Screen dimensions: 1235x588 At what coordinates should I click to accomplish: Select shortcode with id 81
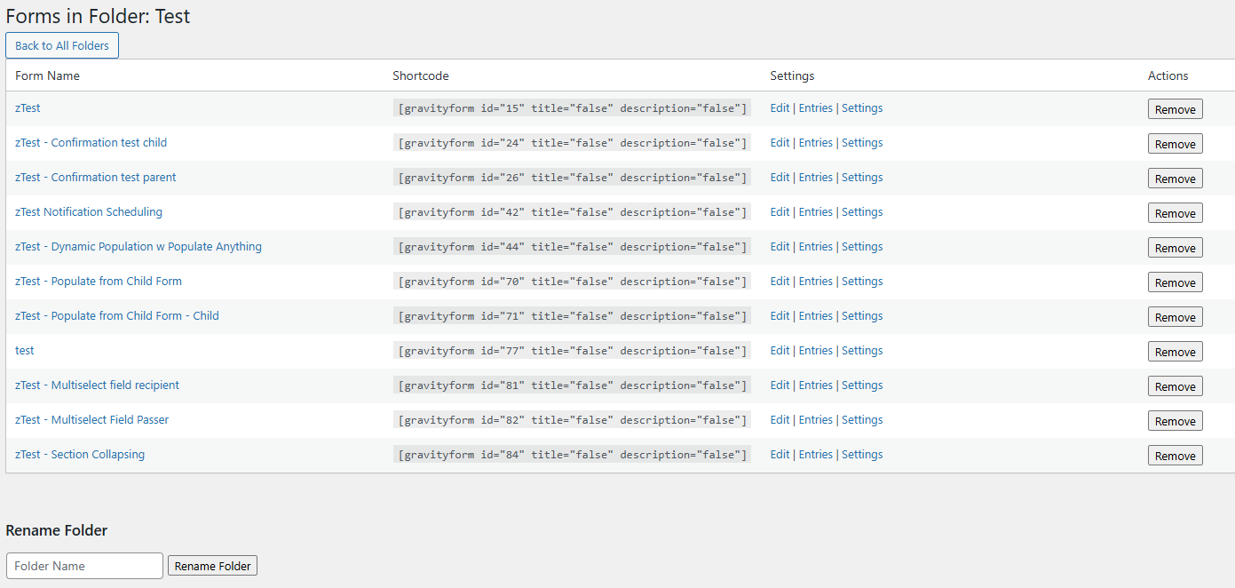click(x=573, y=385)
